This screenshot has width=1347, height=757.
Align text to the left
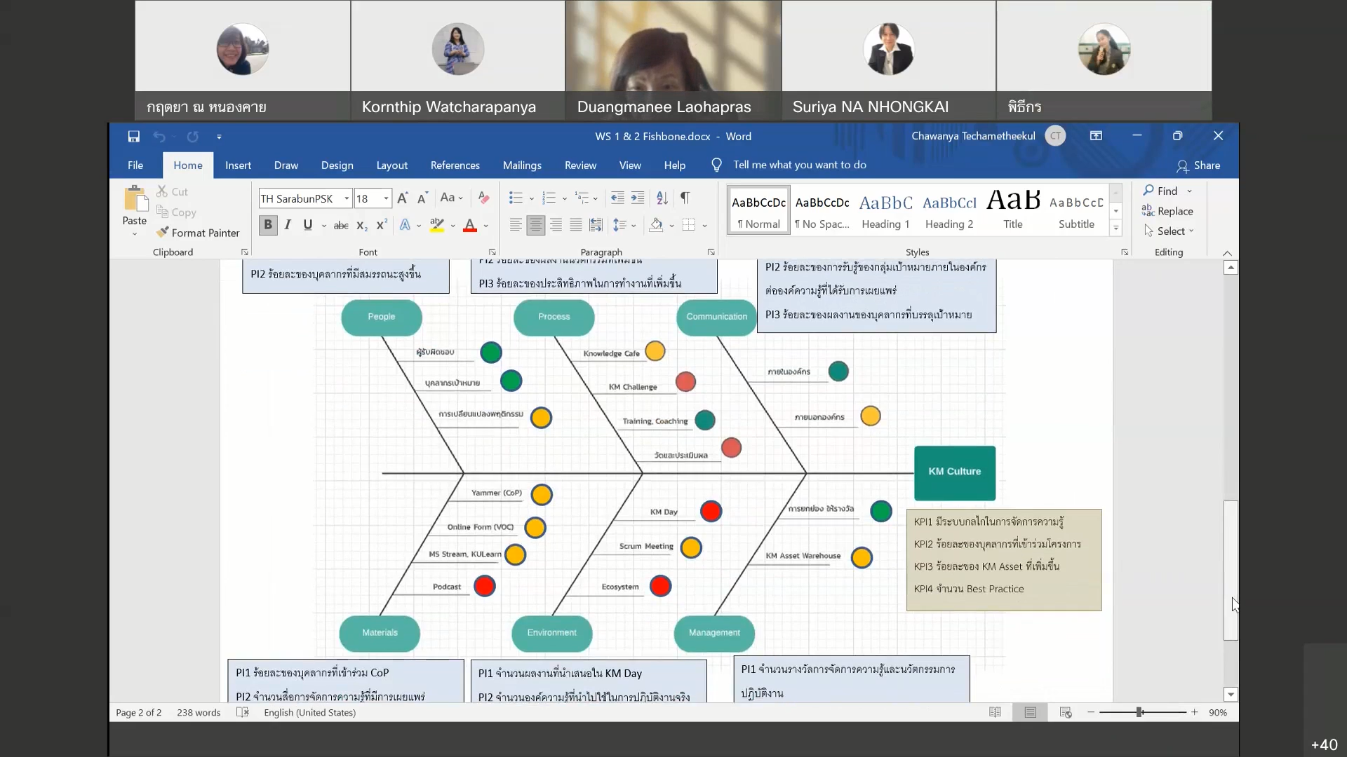point(516,225)
